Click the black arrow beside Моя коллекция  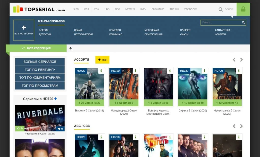71,48
